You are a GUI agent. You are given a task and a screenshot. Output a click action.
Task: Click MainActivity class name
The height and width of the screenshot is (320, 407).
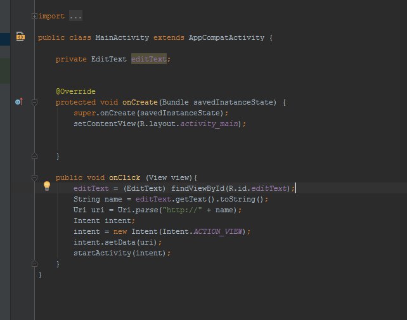point(122,37)
